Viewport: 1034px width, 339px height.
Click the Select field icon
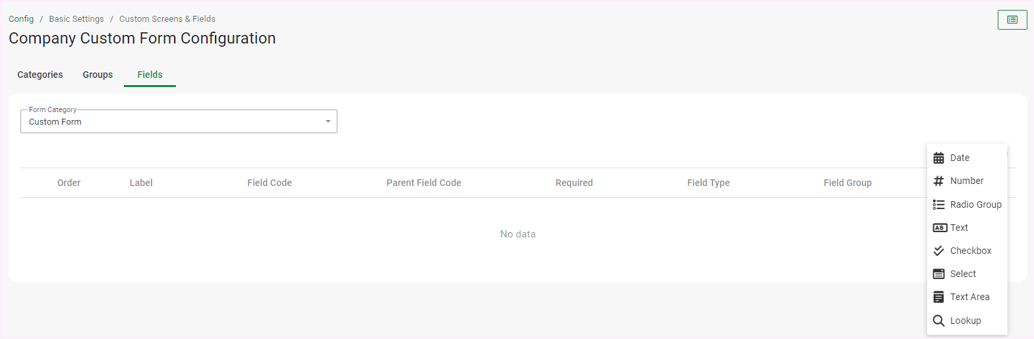(938, 274)
